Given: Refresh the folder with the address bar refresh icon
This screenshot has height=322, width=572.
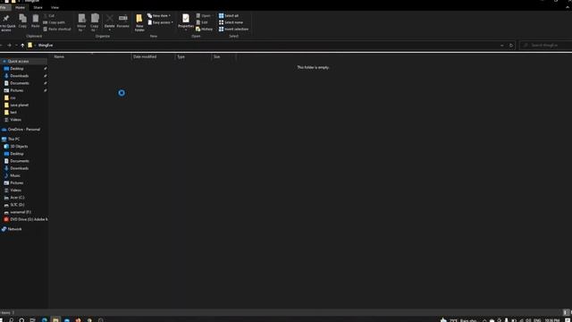Looking at the screenshot, I should point(511,46).
